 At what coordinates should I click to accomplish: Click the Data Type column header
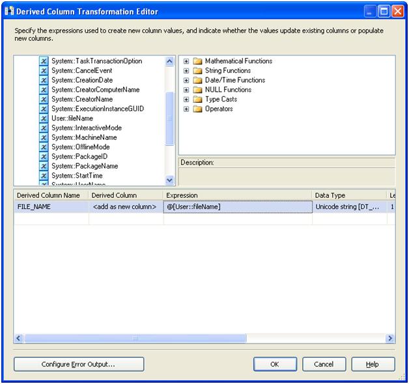pyautogui.click(x=350, y=195)
